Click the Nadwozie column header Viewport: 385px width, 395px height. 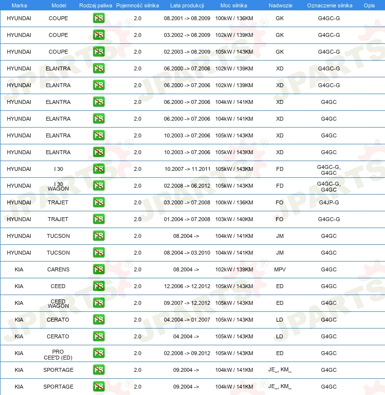point(281,5)
